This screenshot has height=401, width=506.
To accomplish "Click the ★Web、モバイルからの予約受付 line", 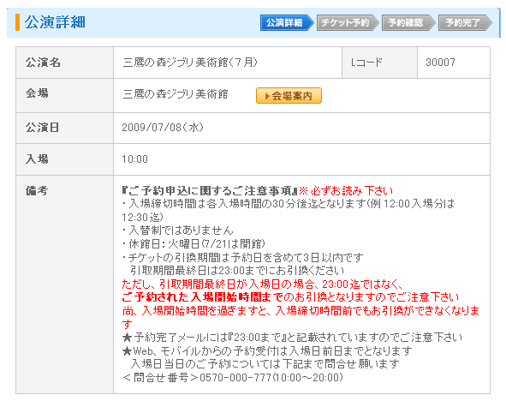I will point(267,350).
